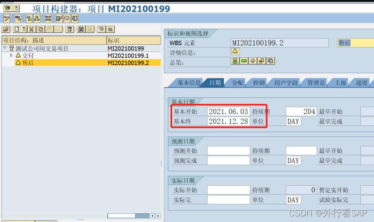Click the copy icon in the tree toolbar
The height and width of the screenshot is (222, 374).
pos(41,29)
